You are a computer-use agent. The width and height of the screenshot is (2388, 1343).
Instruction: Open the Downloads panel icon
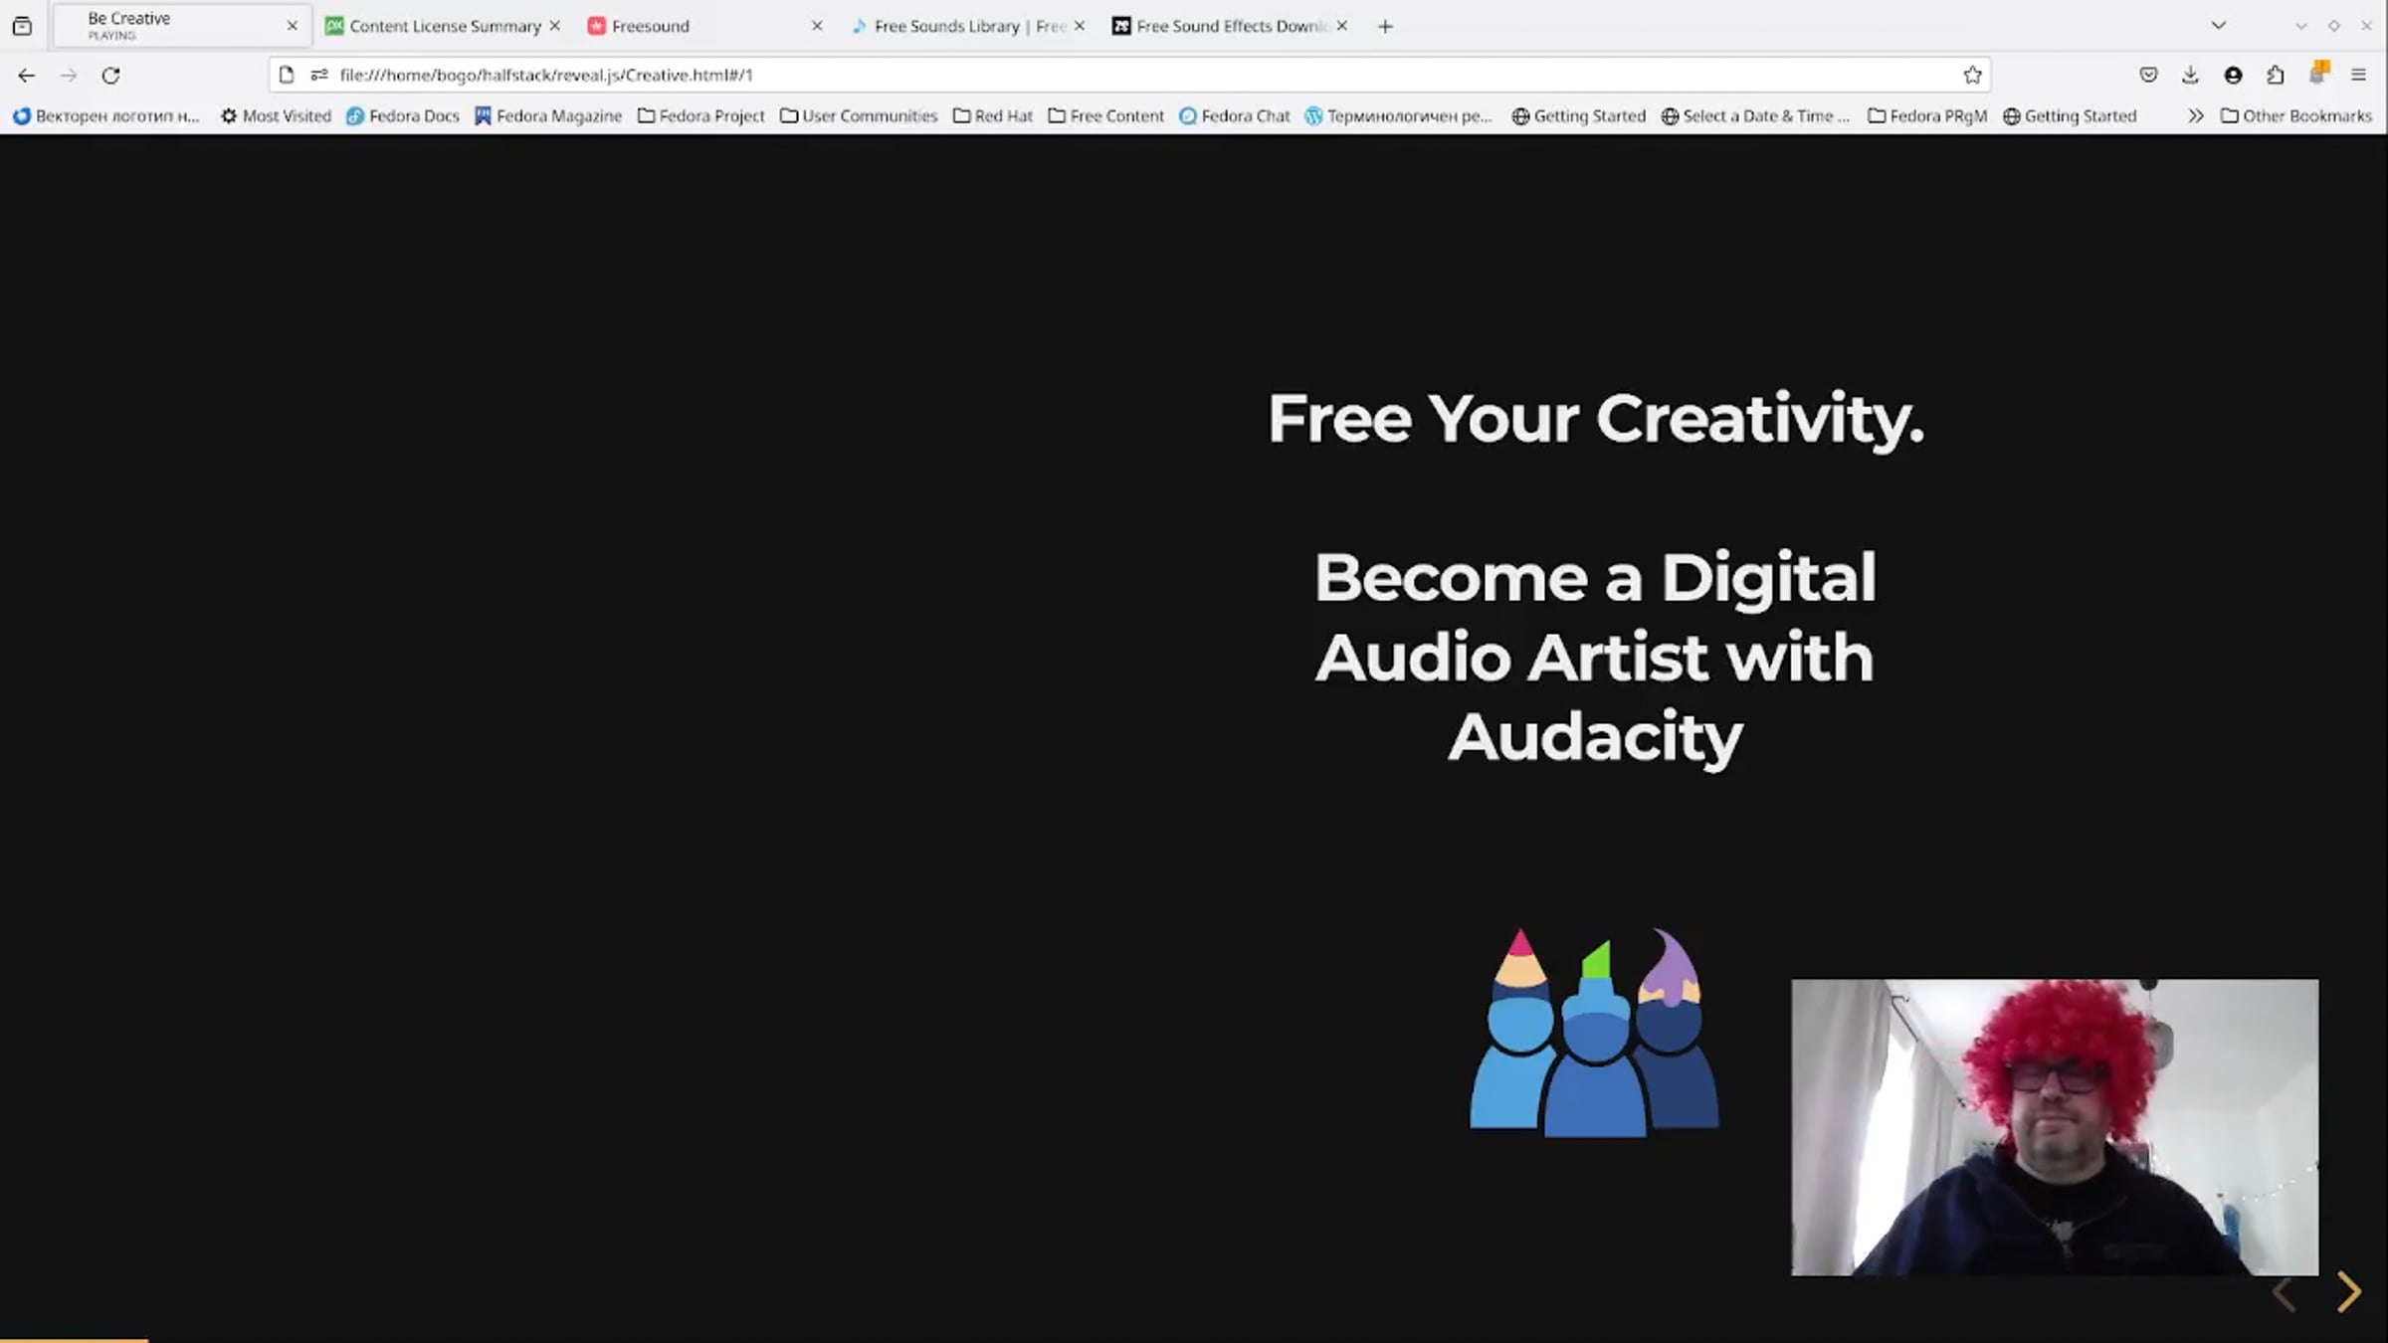tap(2190, 76)
